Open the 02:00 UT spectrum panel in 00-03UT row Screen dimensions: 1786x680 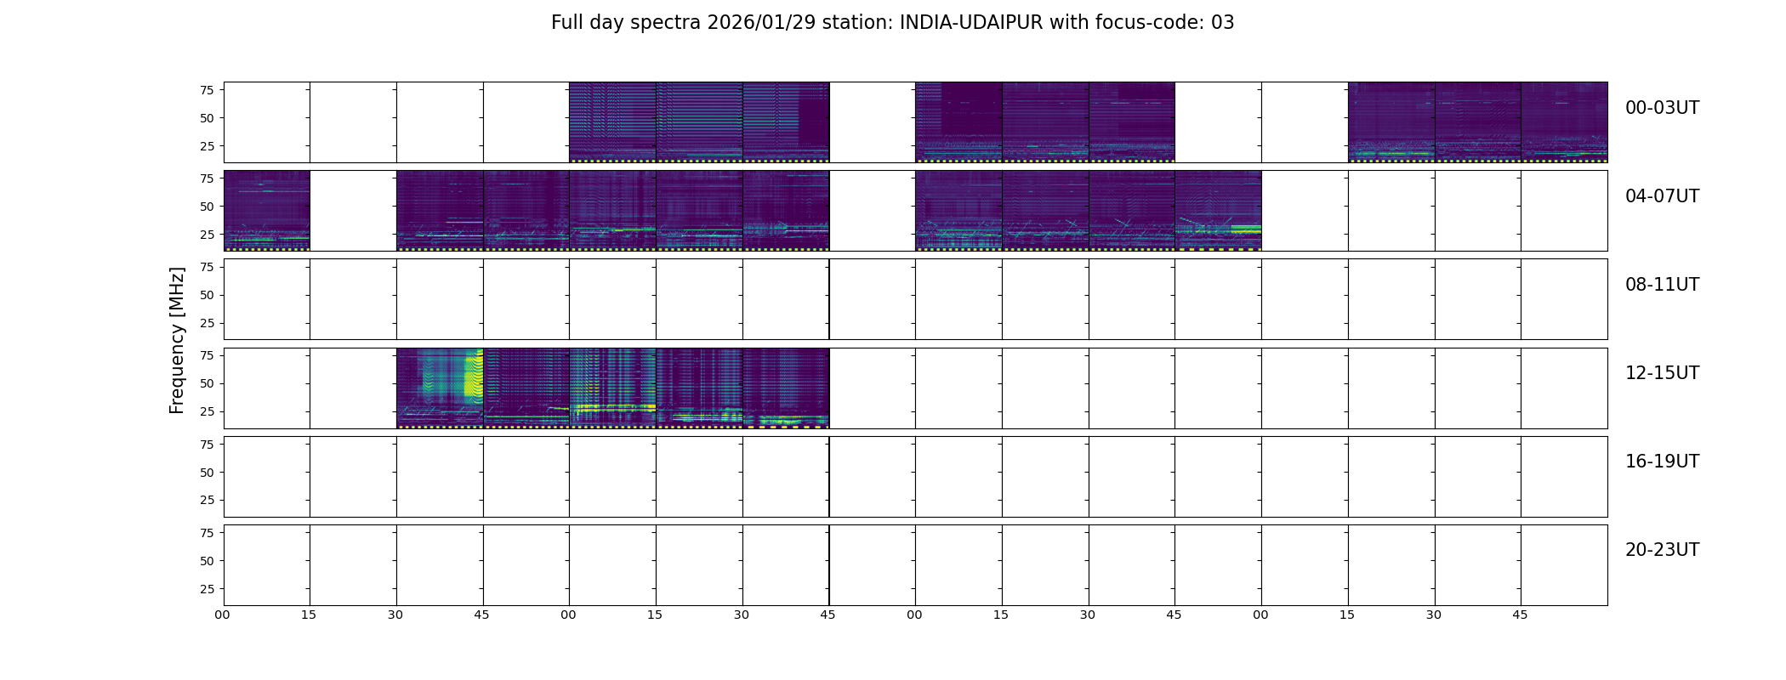click(958, 122)
